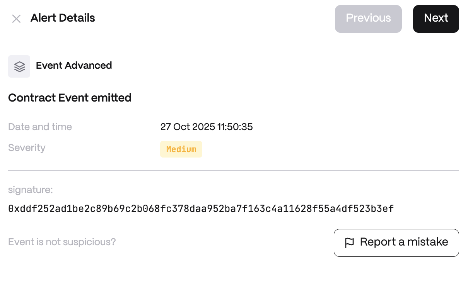Click the Event Advanced layers icon

pyautogui.click(x=19, y=66)
